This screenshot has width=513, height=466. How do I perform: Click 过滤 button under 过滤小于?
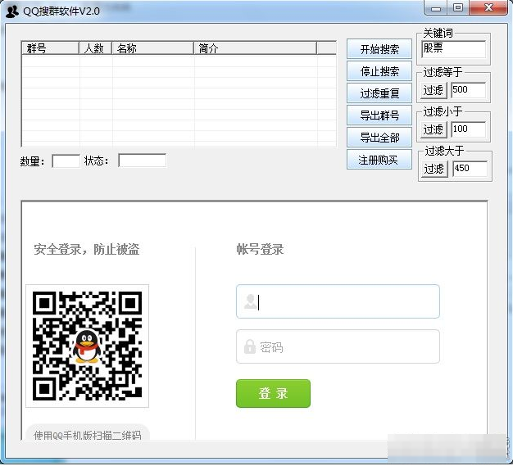433,129
